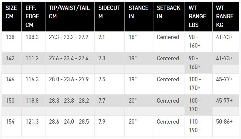Click the EFF. EDGE CM column header

click(x=32, y=16)
